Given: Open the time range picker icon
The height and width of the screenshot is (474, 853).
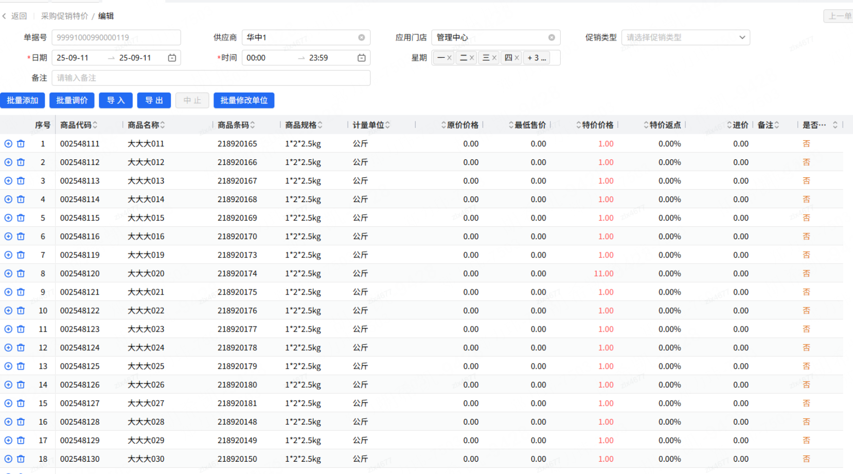Looking at the screenshot, I should 362,58.
